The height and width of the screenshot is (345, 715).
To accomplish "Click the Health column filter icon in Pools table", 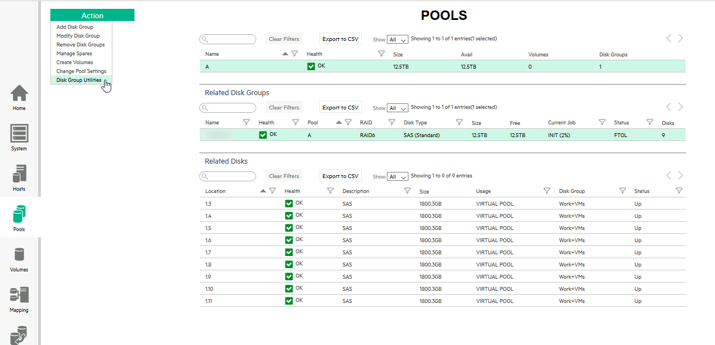I will [x=381, y=54].
